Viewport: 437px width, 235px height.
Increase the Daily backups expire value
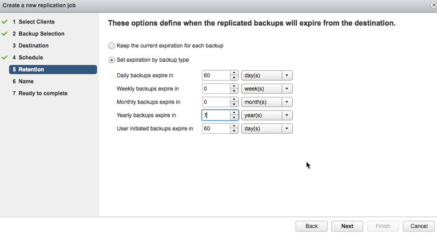coord(234,73)
